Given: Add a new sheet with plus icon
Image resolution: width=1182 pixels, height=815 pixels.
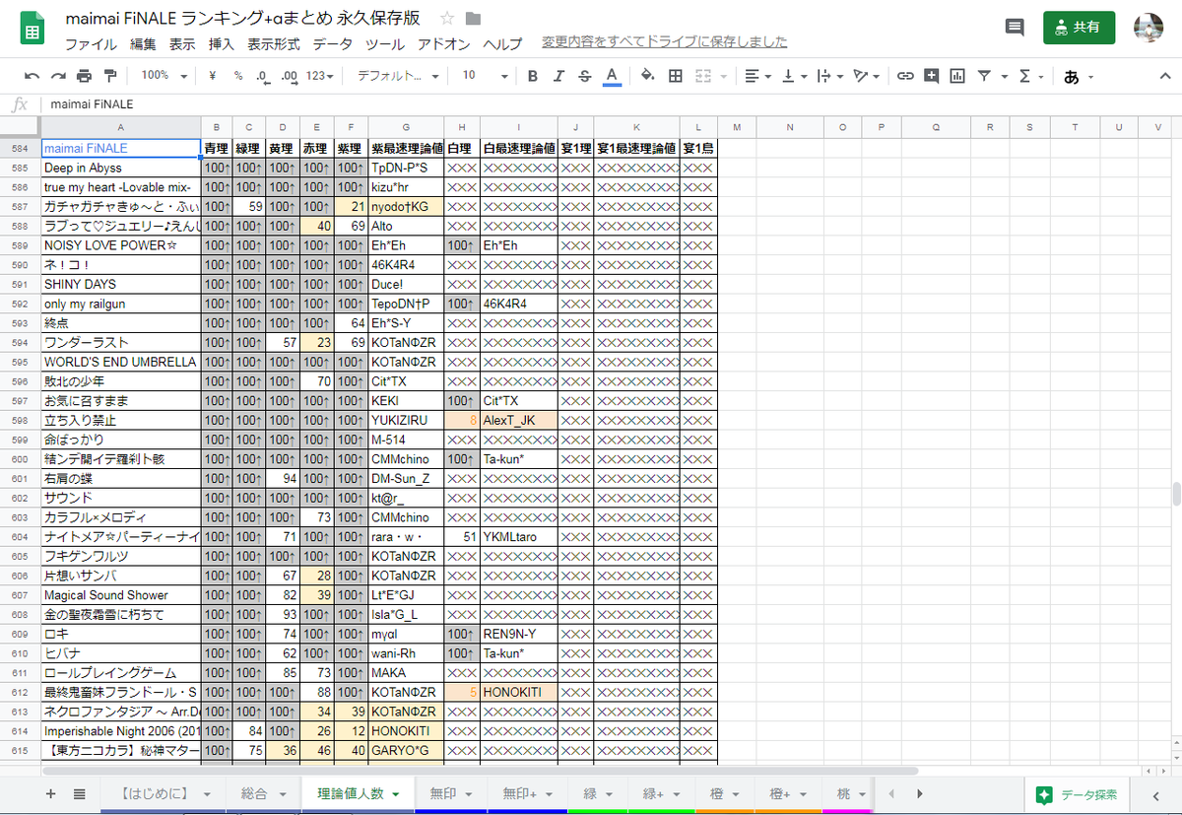Looking at the screenshot, I should (x=51, y=793).
